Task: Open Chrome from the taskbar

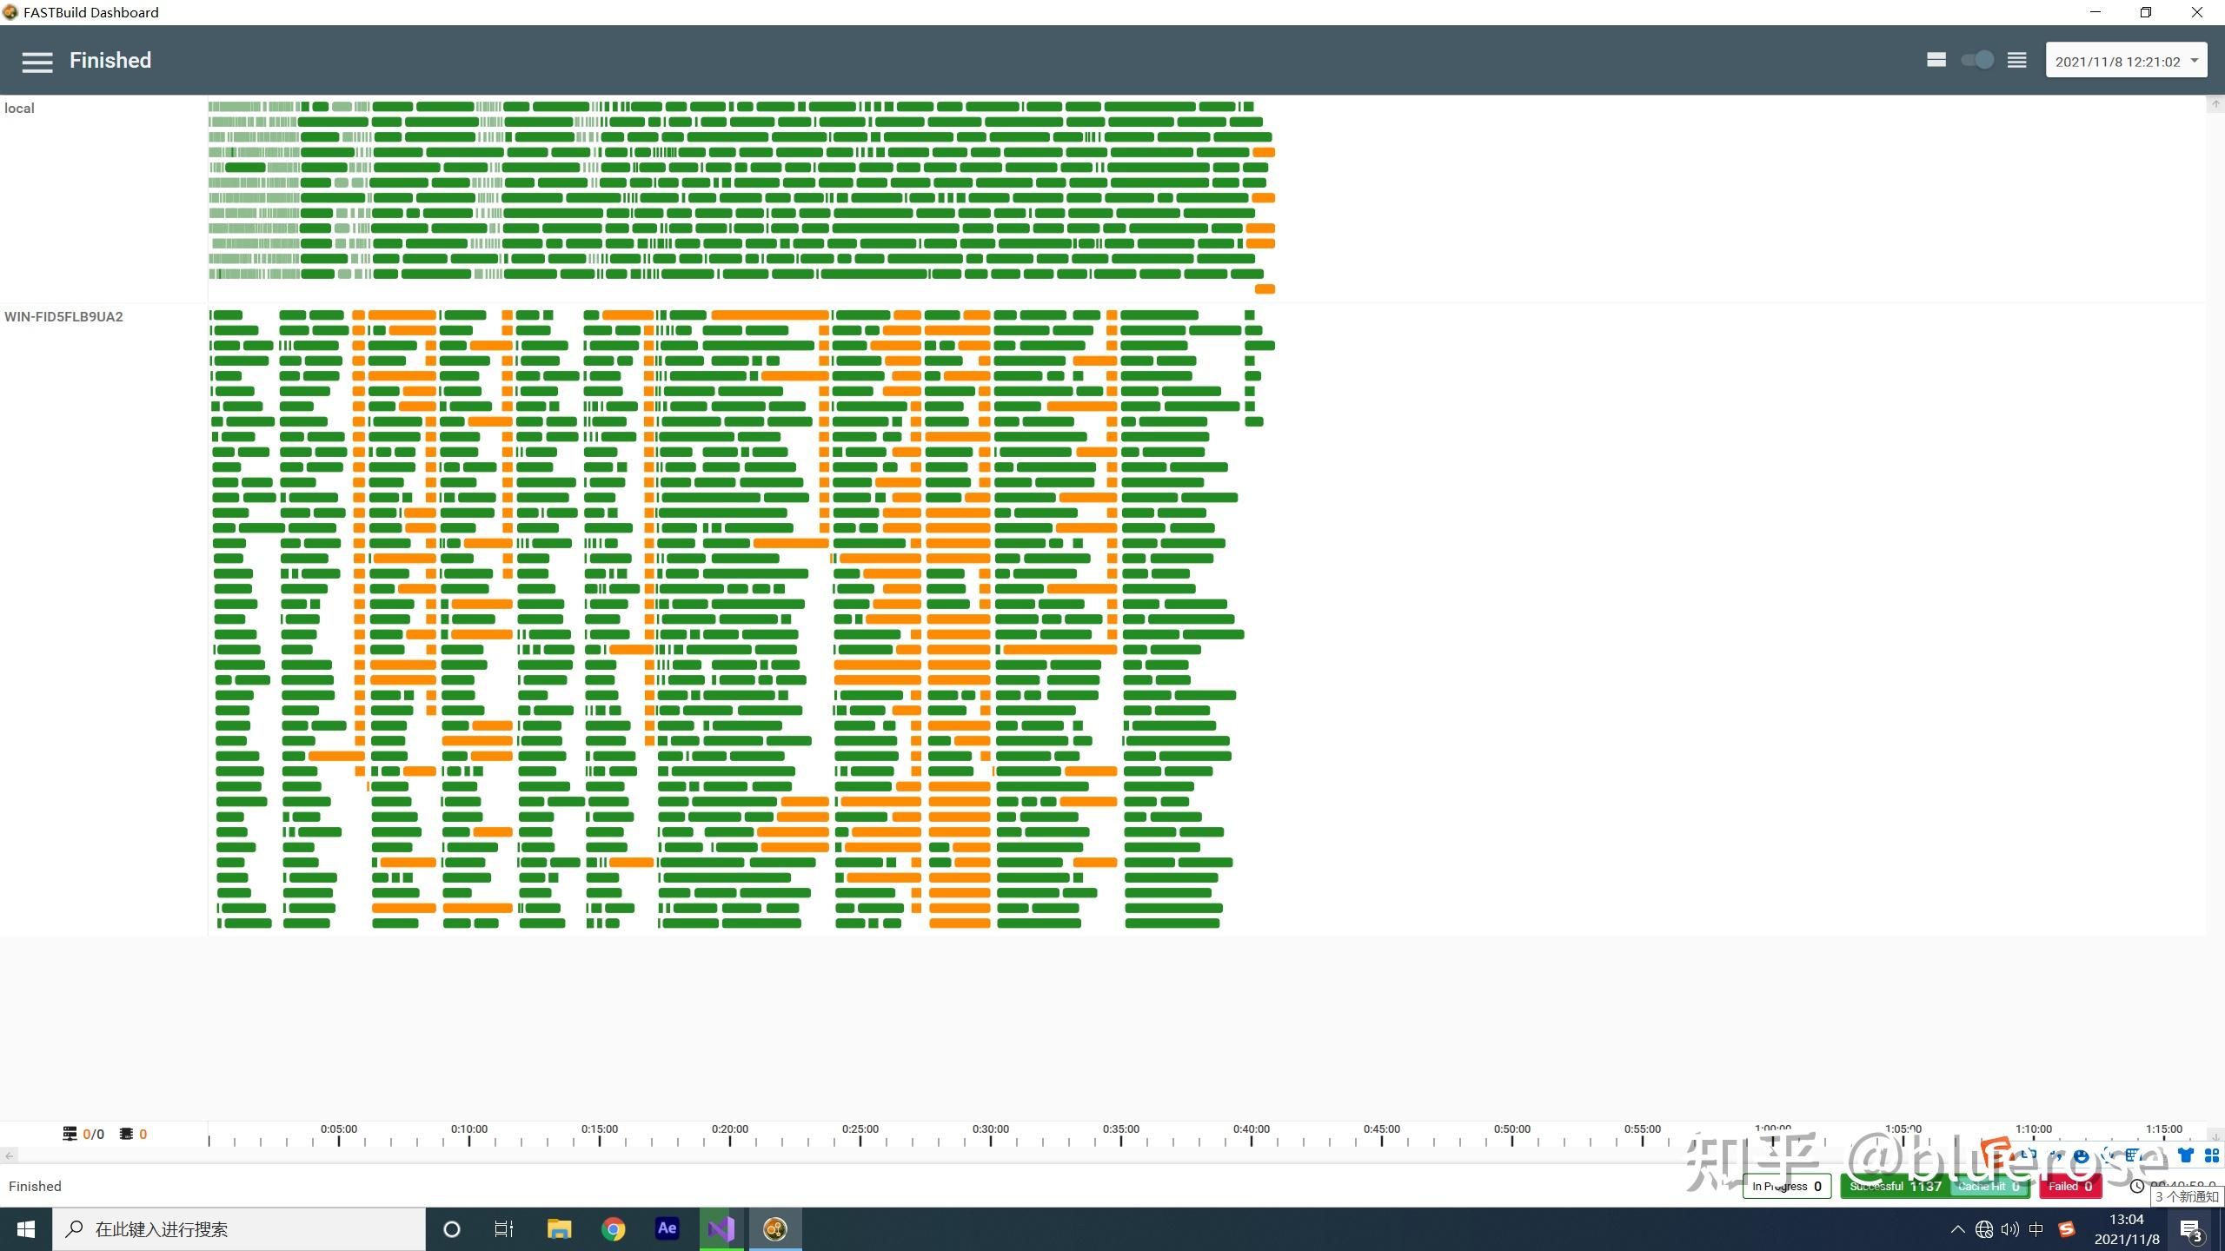Action: point(614,1228)
